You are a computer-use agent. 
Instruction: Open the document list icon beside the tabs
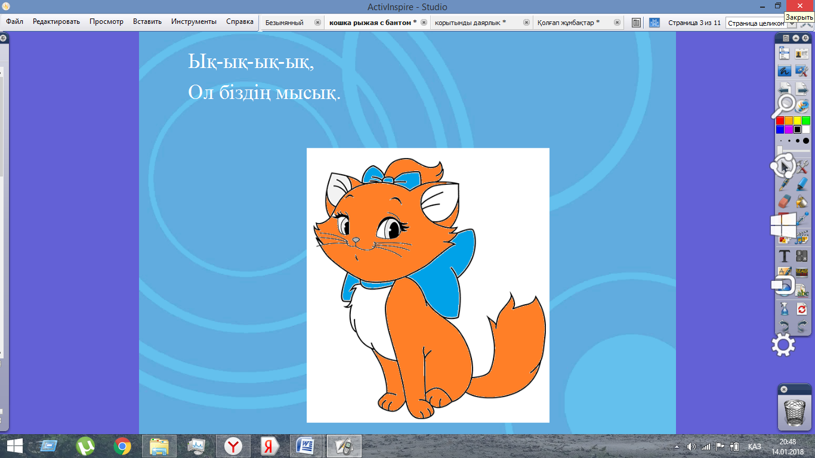(637, 23)
